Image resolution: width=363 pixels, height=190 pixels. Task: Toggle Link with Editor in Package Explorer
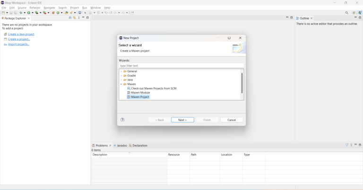(x=74, y=18)
